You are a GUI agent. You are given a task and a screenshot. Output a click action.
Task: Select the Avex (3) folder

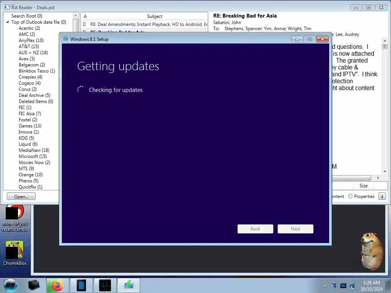tap(27, 58)
